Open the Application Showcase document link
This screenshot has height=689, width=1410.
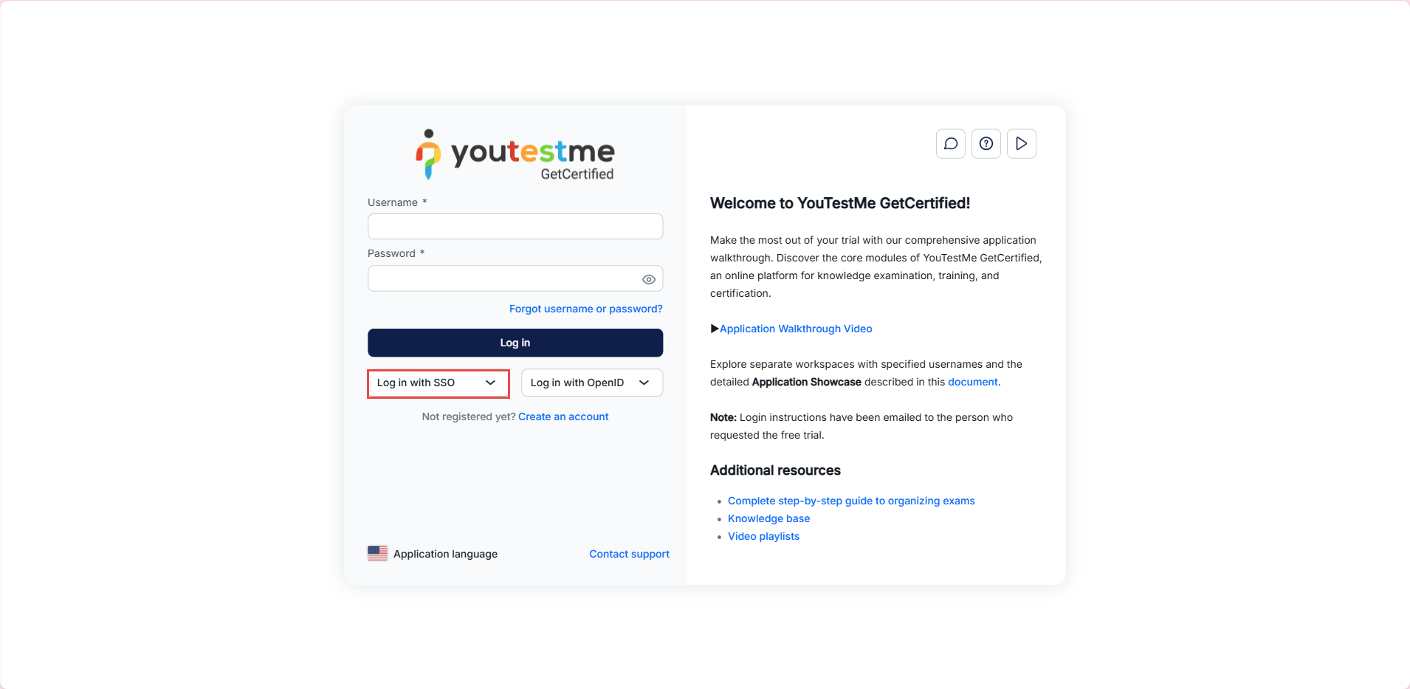pyautogui.click(x=972, y=382)
